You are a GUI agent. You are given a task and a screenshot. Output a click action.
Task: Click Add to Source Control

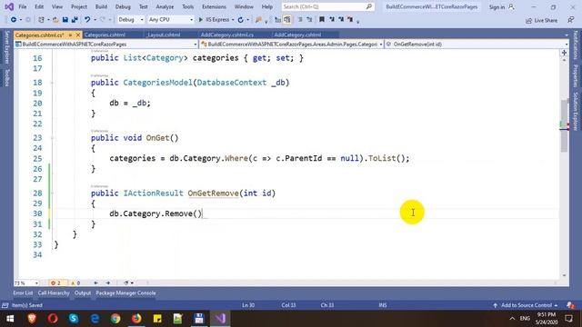coord(526,305)
